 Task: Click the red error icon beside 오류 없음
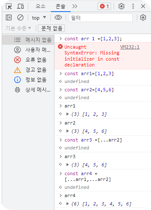click(17, 60)
